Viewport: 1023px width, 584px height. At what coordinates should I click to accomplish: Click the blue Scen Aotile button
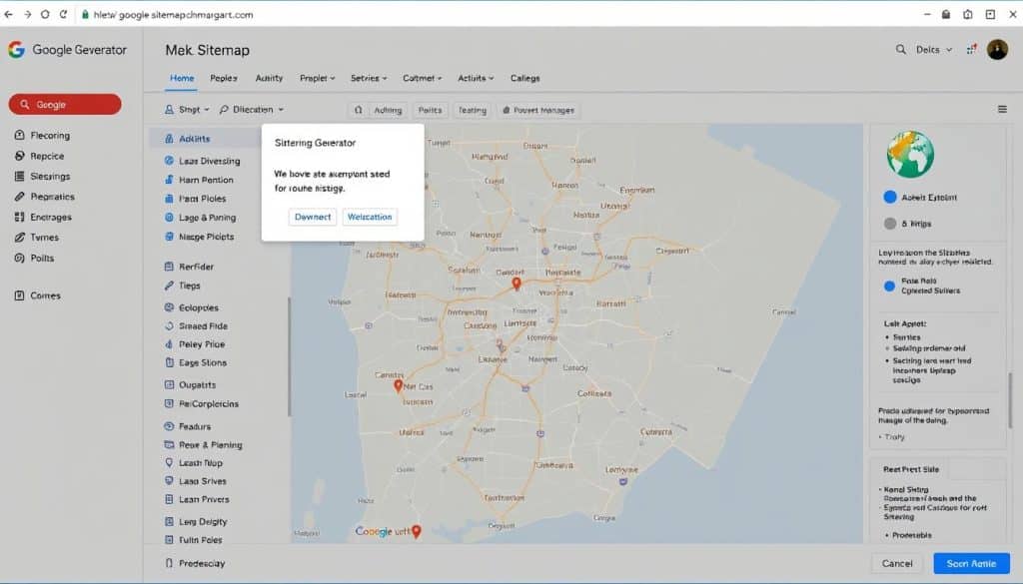(971, 563)
